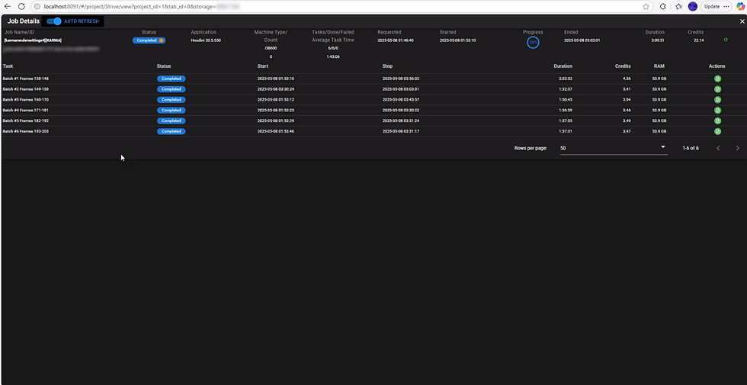
Task: Go to next page of tasks
Action: point(738,148)
